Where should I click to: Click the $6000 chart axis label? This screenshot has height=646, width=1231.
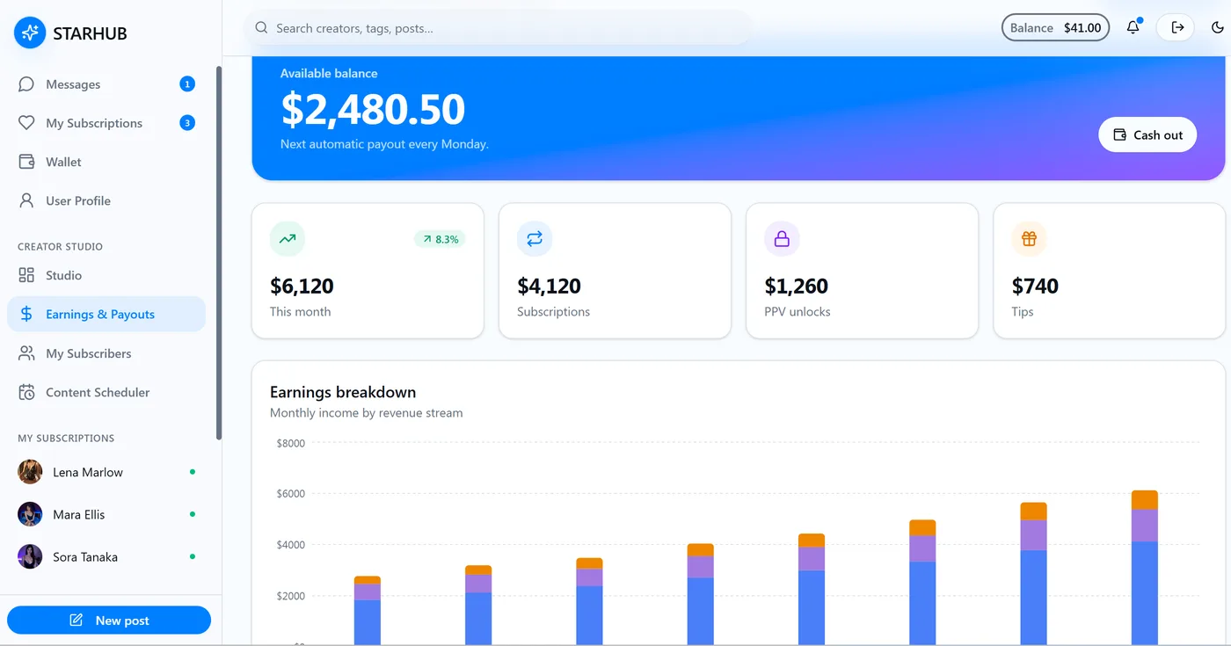[291, 494]
